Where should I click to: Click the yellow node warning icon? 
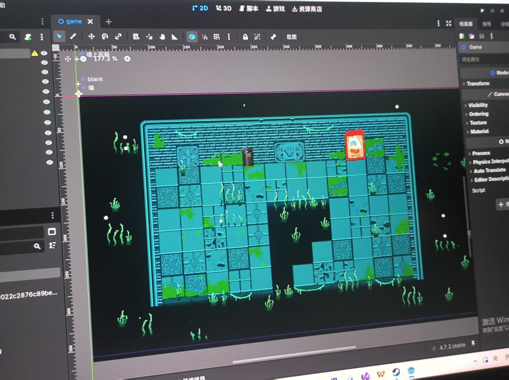click(x=35, y=53)
